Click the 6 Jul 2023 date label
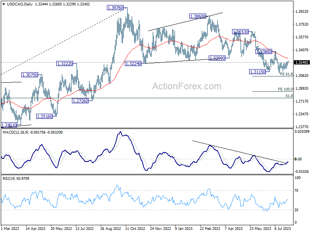Image resolution: width=311 pixels, height=233 pixels. (x=283, y=228)
